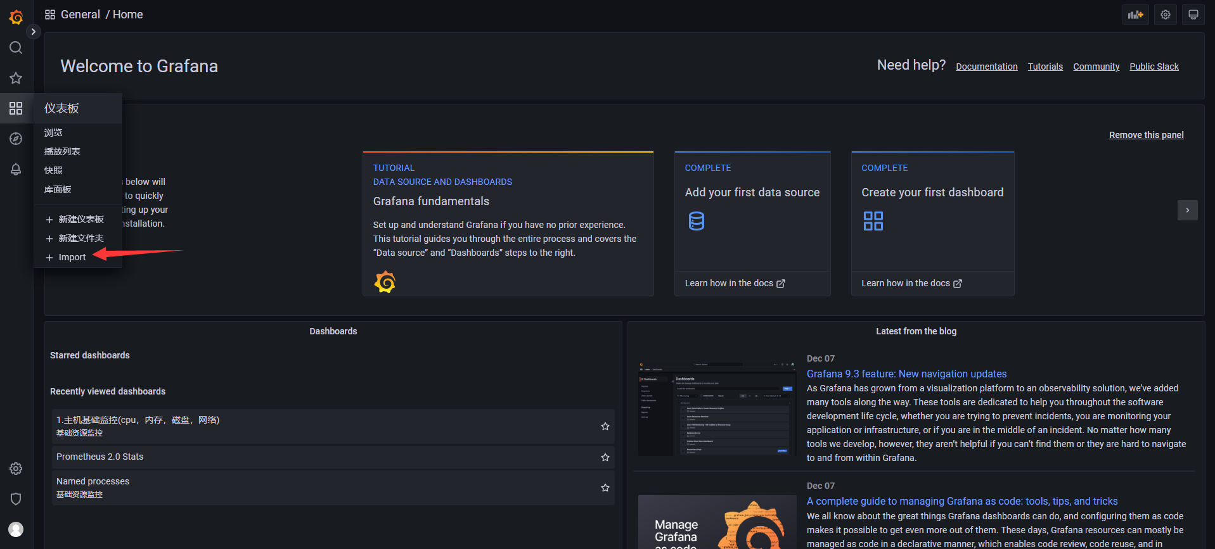1215x549 pixels.
Task: Star the 1.主机基础监控 dashboard
Action: pos(605,426)
